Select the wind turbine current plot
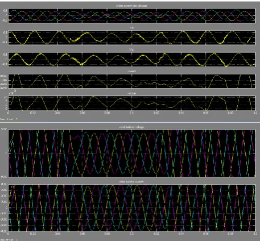 tap(131, 208)
